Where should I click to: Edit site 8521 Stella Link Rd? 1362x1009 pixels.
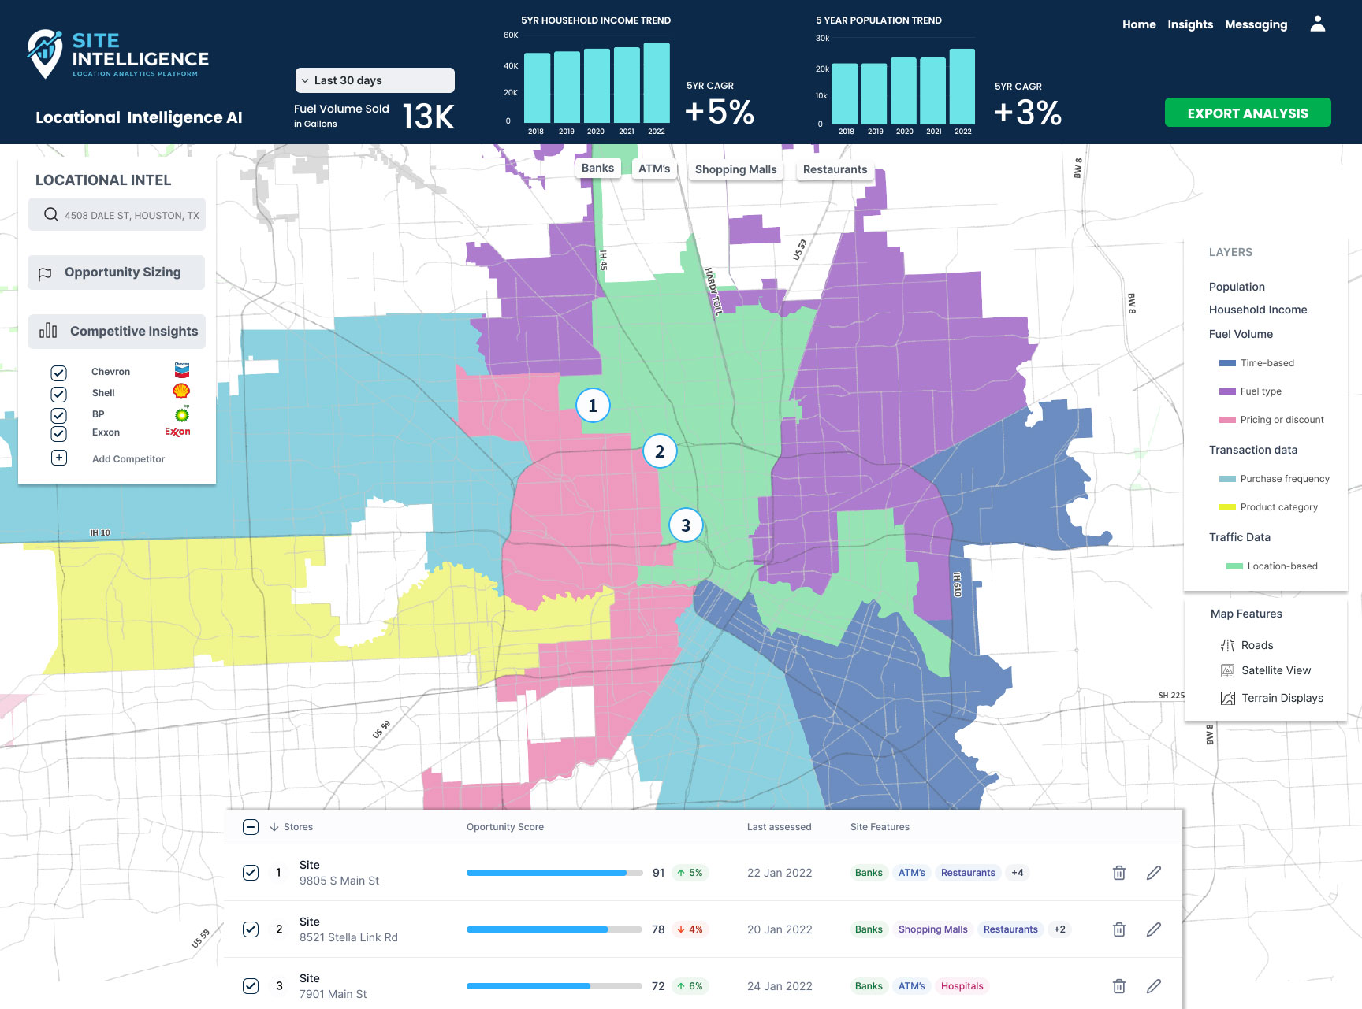tap(1153, 929)
